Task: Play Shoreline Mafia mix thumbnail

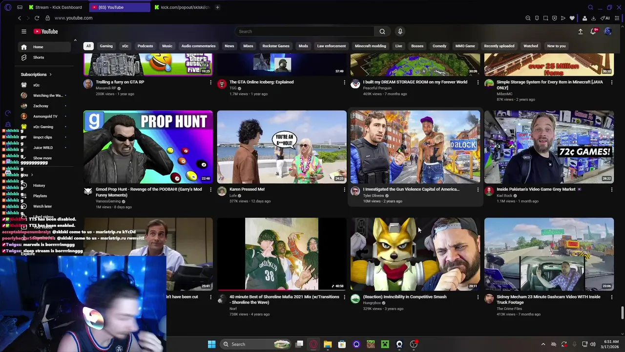Action: (282, 254)
